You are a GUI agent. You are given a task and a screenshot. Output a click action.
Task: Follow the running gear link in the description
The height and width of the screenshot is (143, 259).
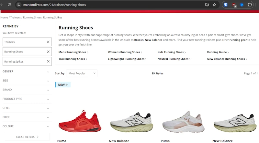click(238, 40)
